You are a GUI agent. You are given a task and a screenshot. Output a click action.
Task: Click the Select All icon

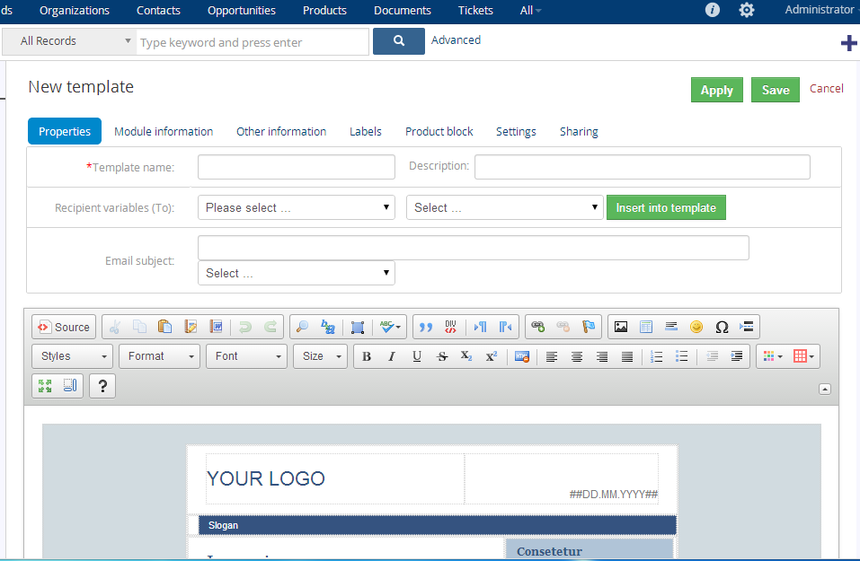358,327
